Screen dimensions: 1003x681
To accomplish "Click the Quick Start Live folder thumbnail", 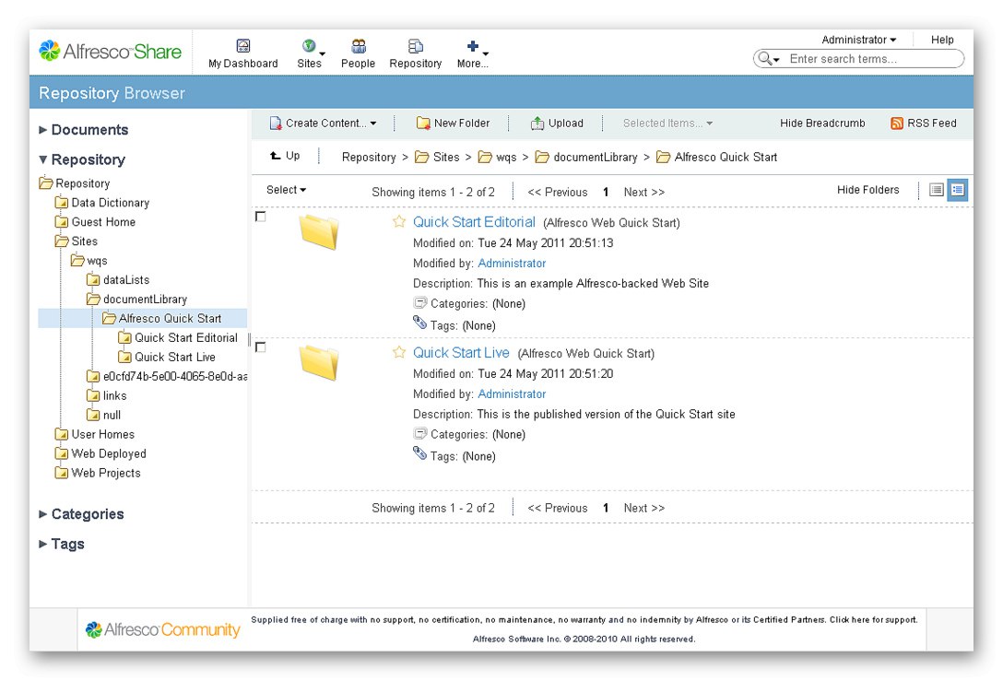I will pyautogui.click(x=319, y=362).
